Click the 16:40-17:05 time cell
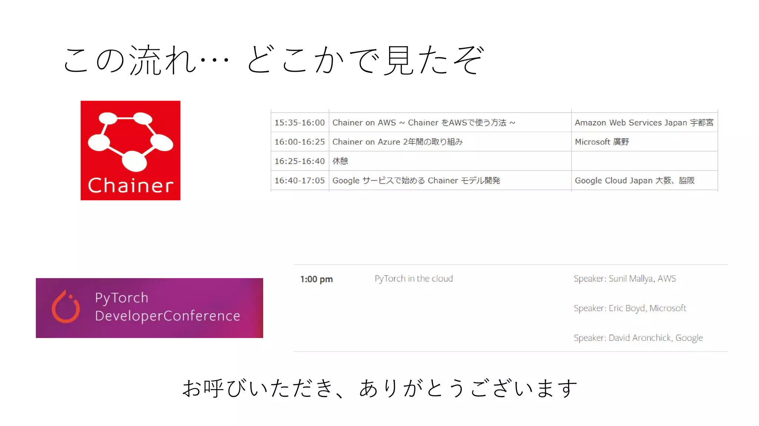Screen dimensions: 759x426 [x=299, y=180]
